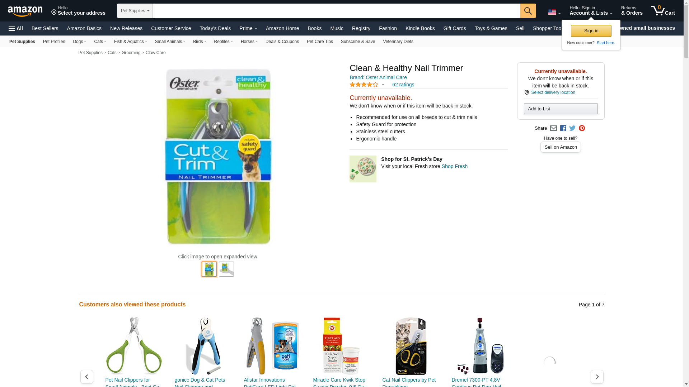Viewport: 689px width, 387px height.
Task: Share product on Twitter icon
Action: click(572, 128)
